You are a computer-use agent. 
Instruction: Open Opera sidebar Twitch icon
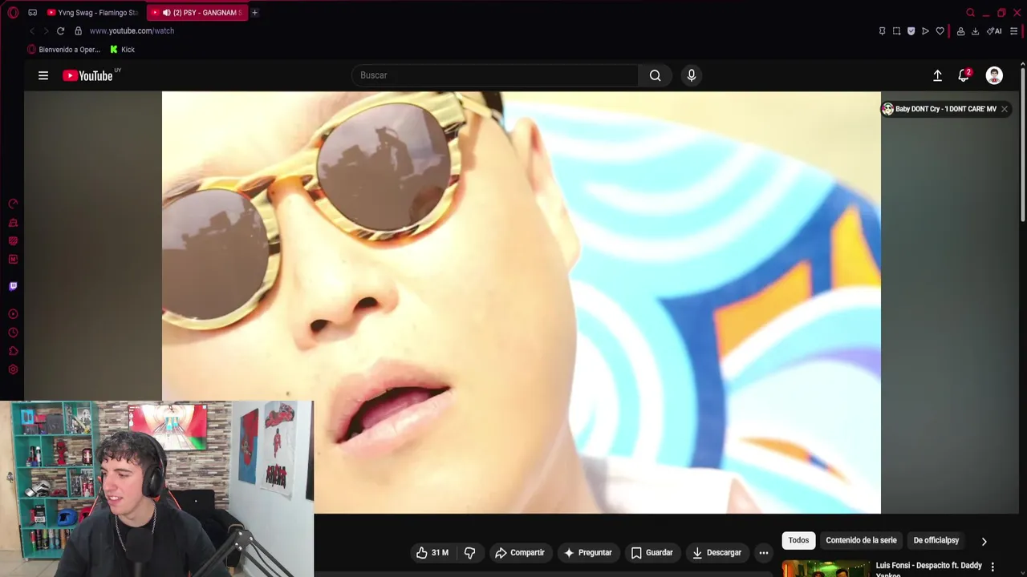pyautogui.click(x=13, y=286)
